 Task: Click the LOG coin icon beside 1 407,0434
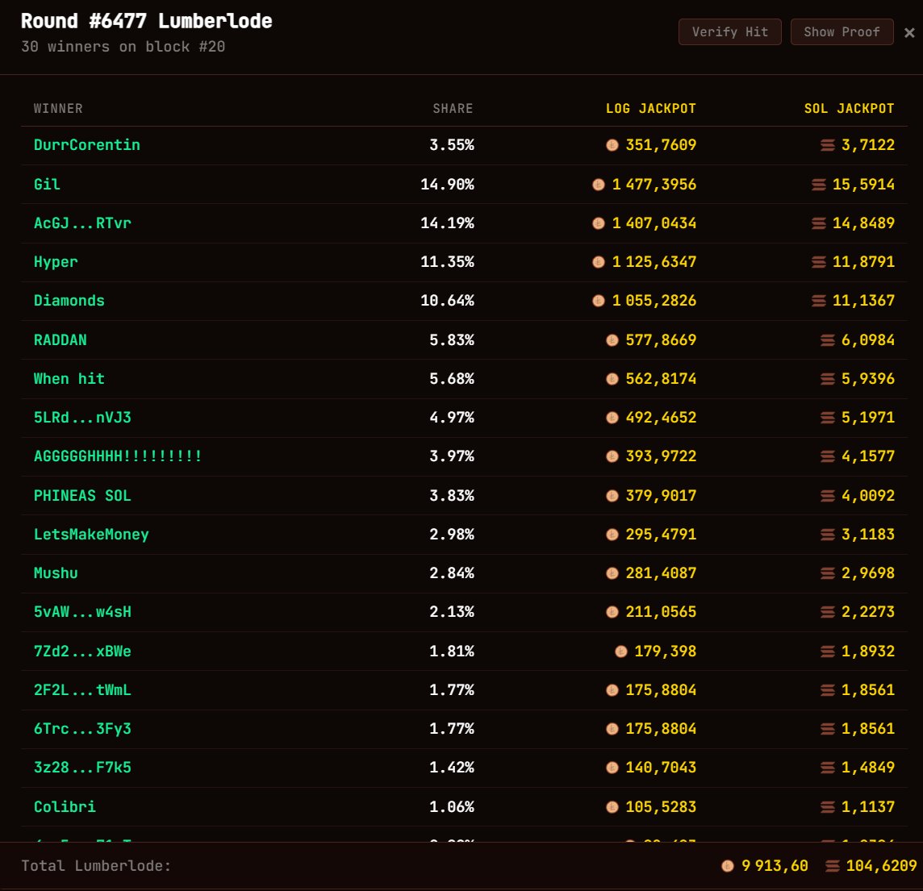pyautogui.click(x=598, y=223)
